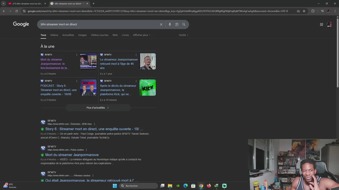Open Firefox from the taskbar
The width and height of the screenshot is (339, 190).
(209, 186)
